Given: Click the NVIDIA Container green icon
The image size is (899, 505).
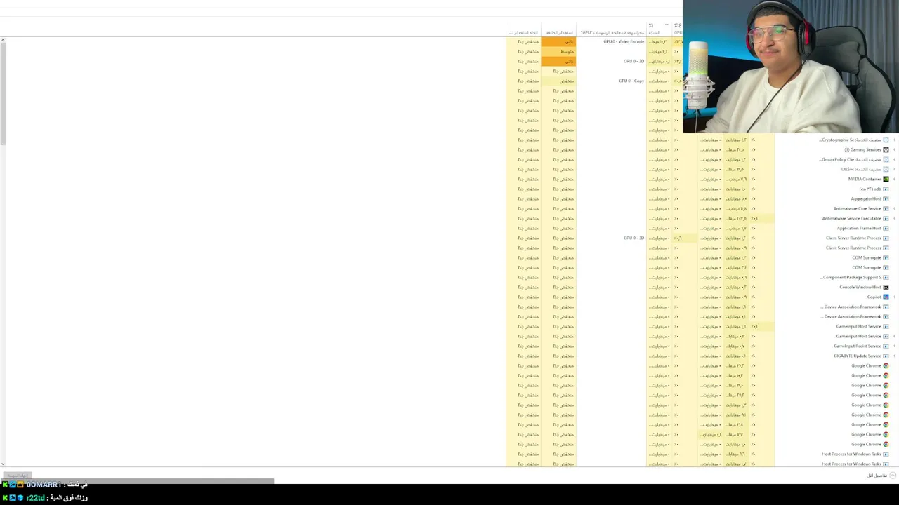Looking at the screenshot, I should pos(886,179).
